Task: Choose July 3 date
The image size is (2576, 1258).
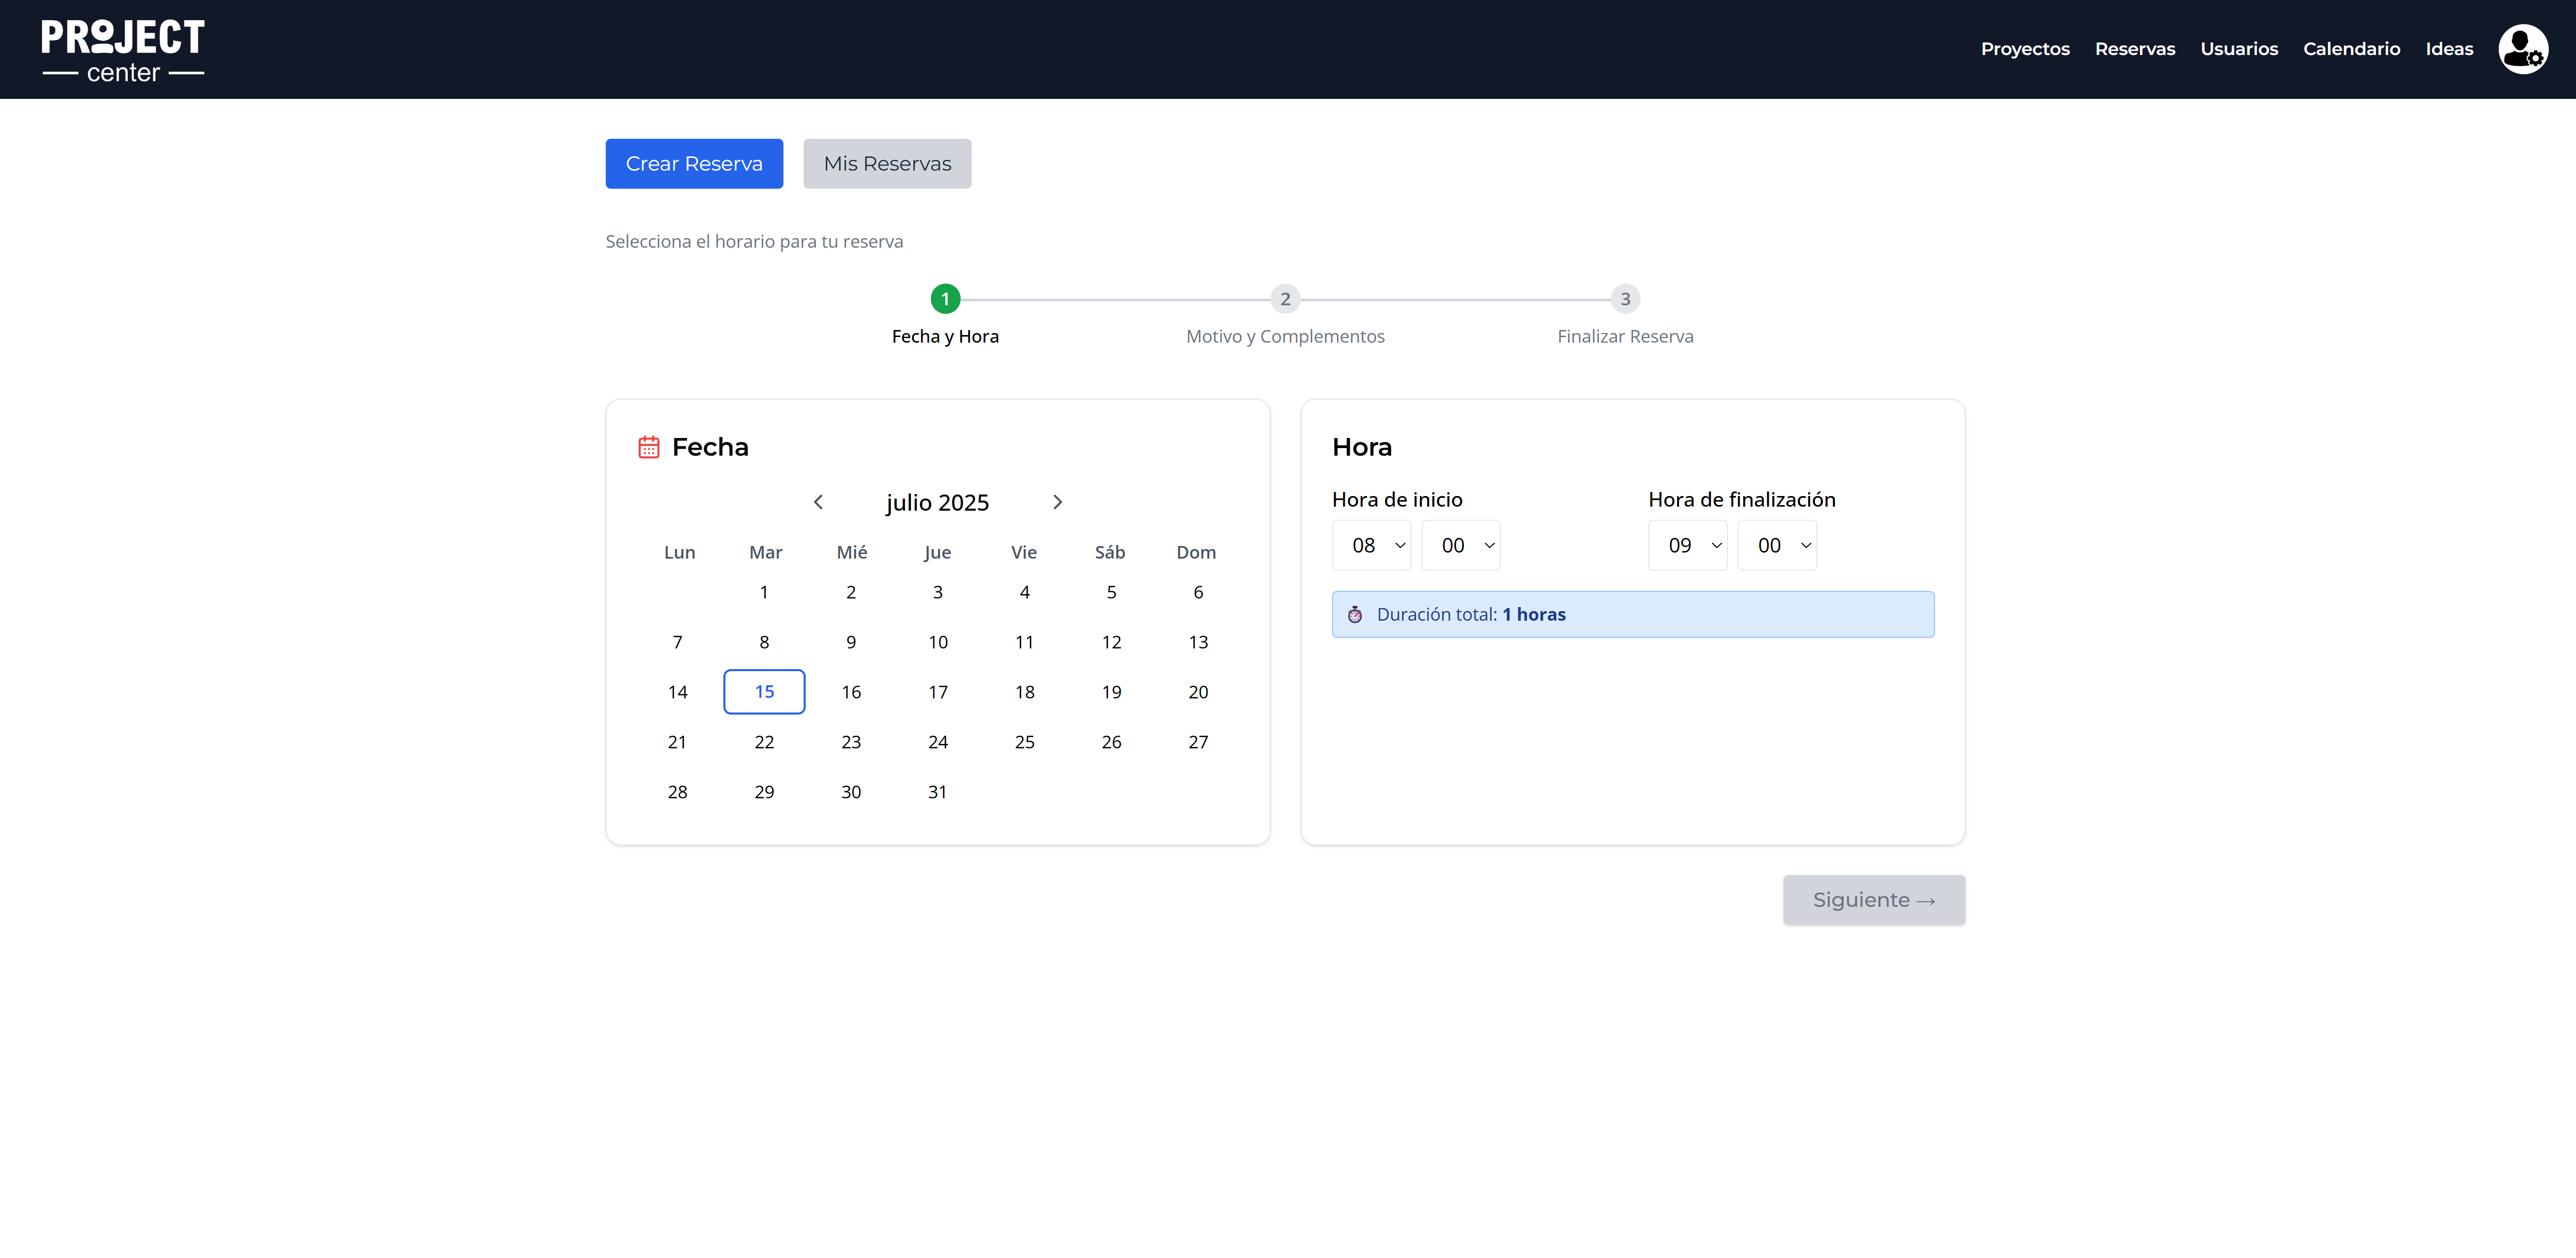Action: (938, 592)
